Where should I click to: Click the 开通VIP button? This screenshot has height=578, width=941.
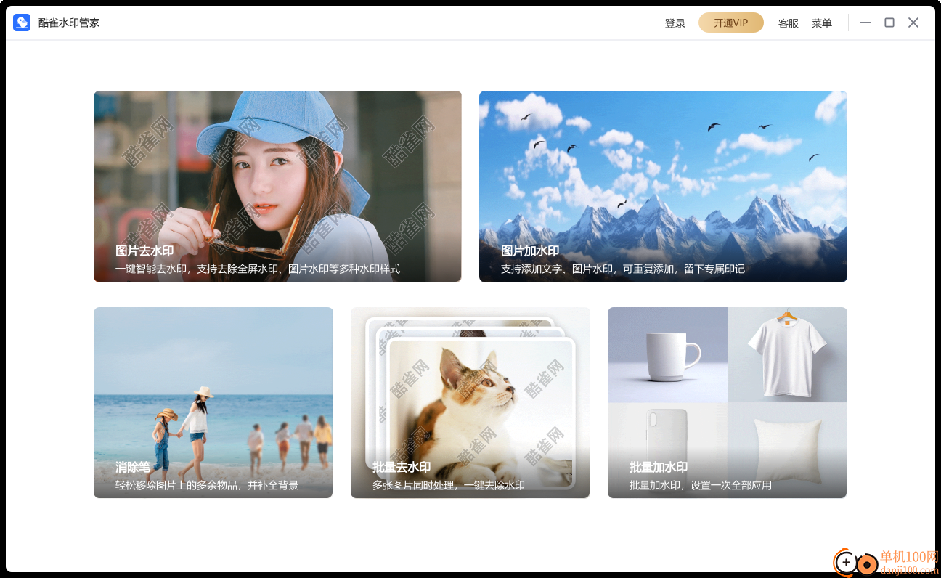[x=731, y=23]
